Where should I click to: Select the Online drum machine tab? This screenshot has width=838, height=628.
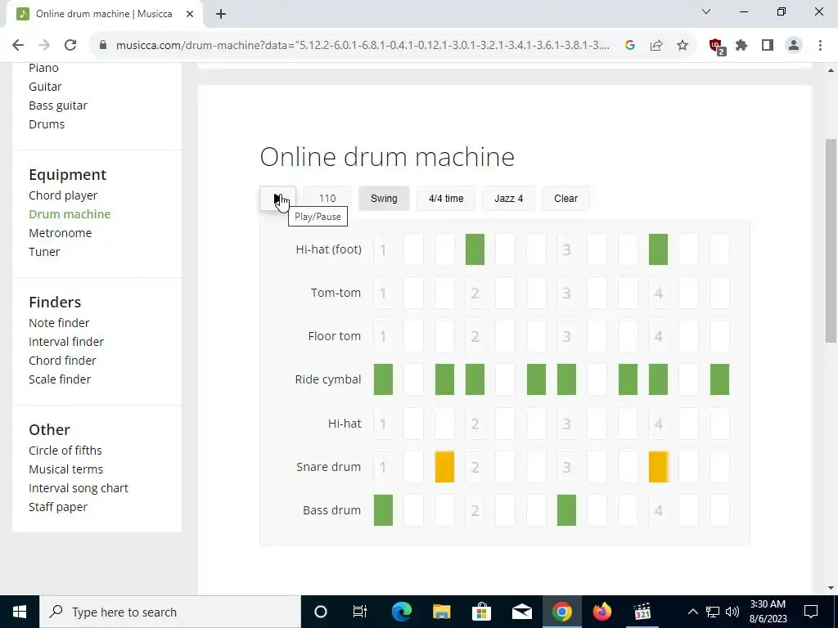tap(104, 14)
